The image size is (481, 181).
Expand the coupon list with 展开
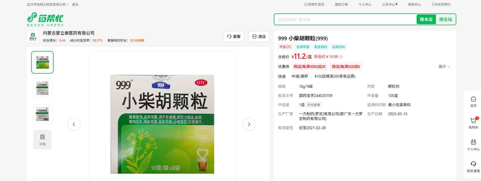pos(444,67)
